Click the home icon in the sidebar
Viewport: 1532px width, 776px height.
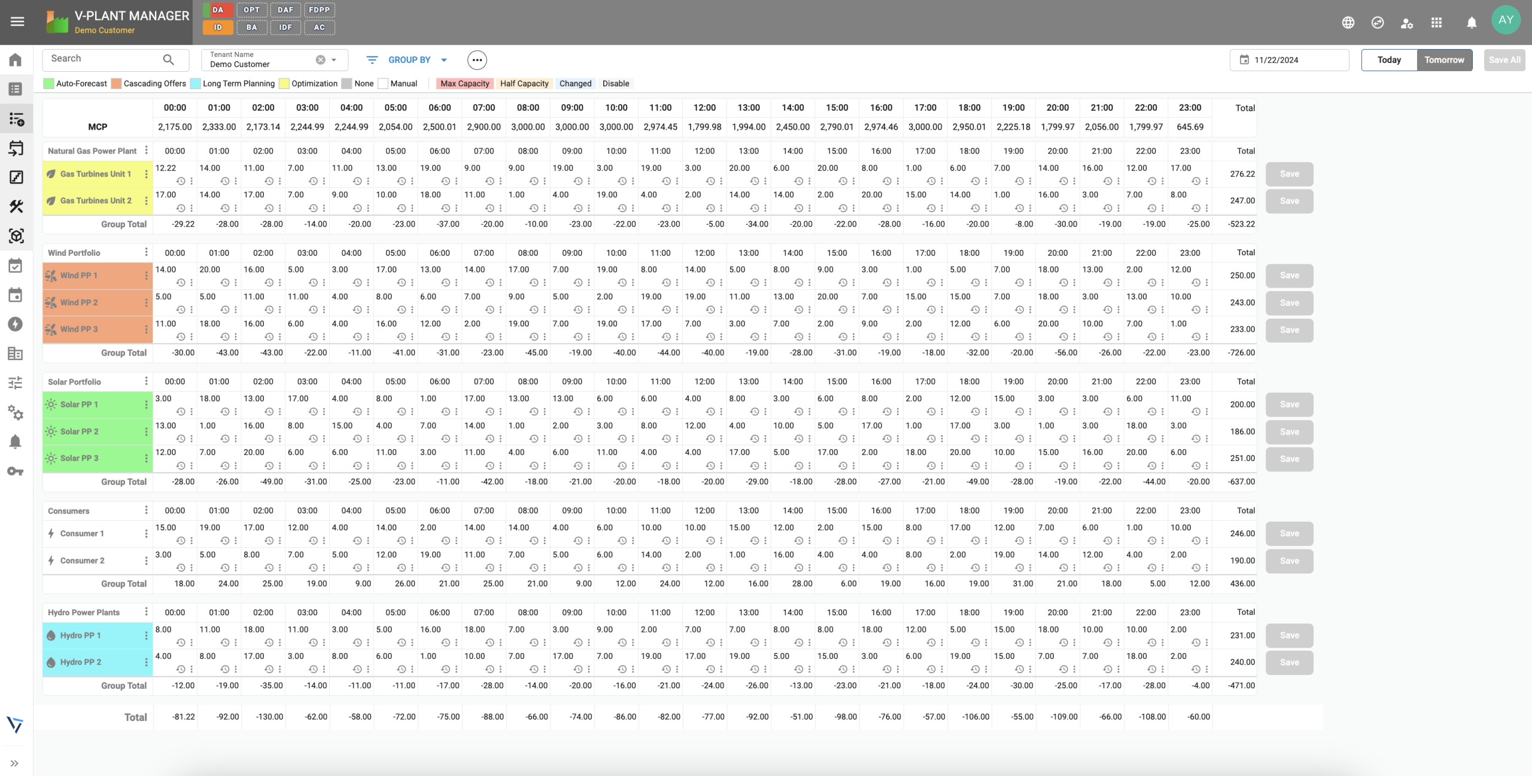[x=16, y=60]
